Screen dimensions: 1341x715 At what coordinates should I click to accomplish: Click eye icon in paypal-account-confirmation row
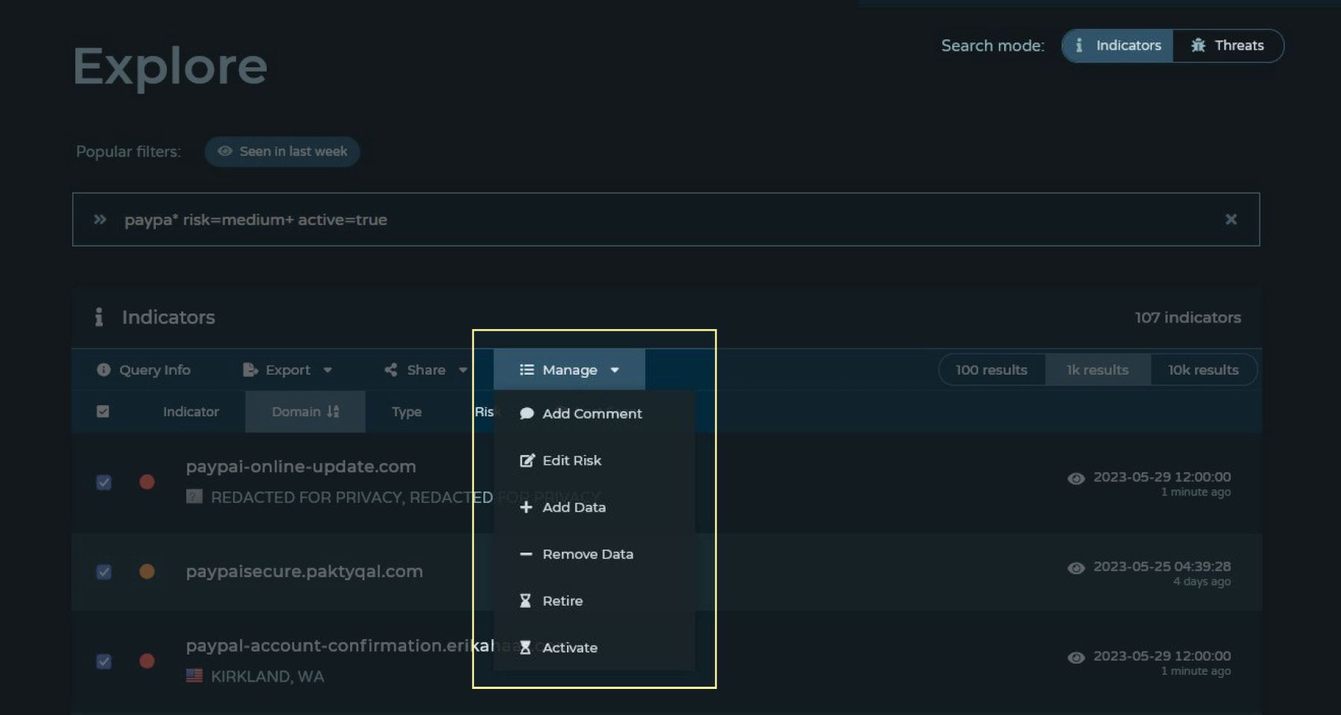coord(1076,657)
